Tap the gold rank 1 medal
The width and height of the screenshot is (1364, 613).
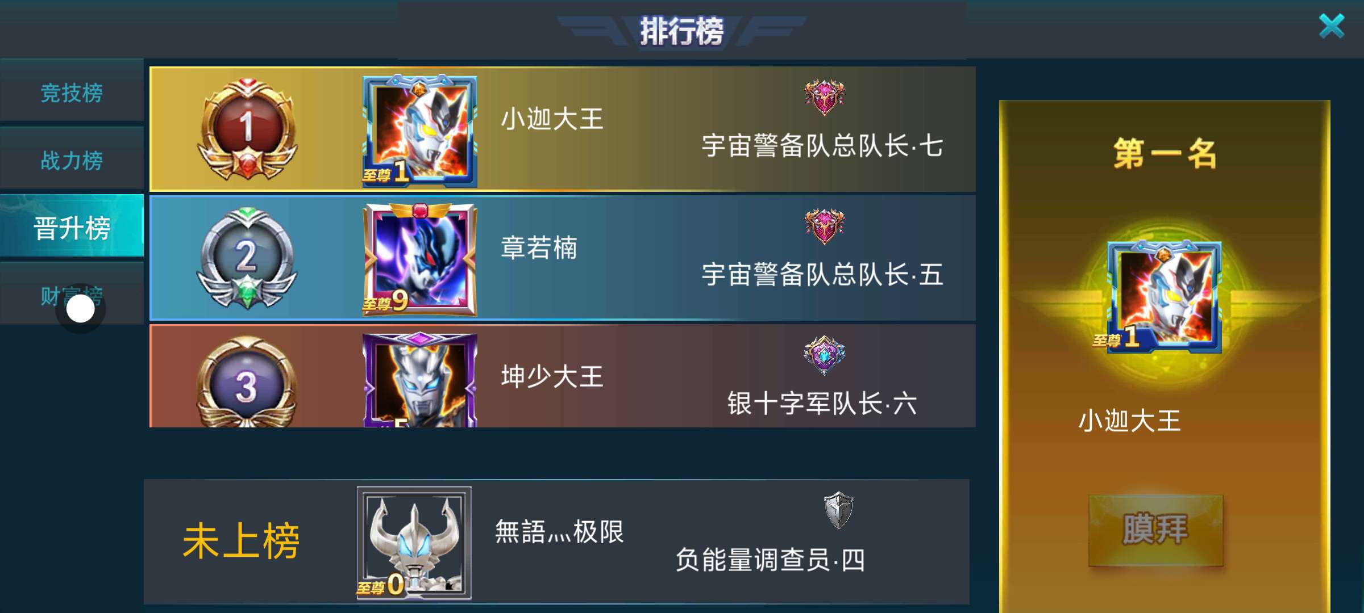[x=247, y=129]
